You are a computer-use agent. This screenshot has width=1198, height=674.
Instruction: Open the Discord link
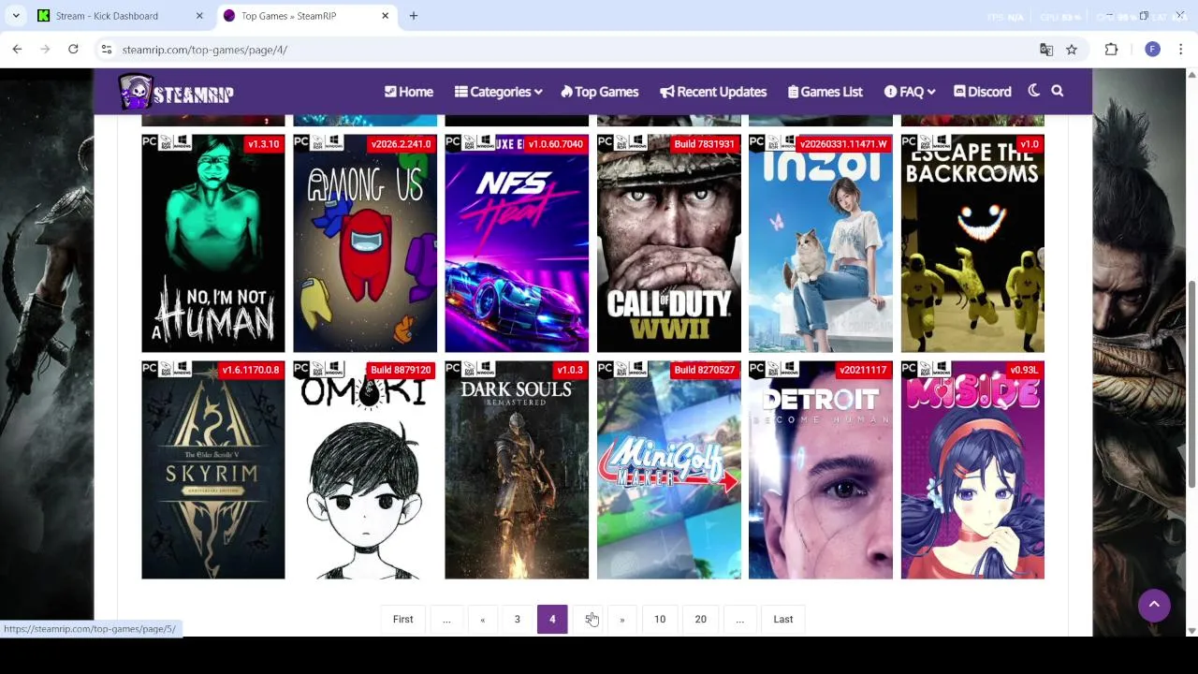tap(983, 92)
